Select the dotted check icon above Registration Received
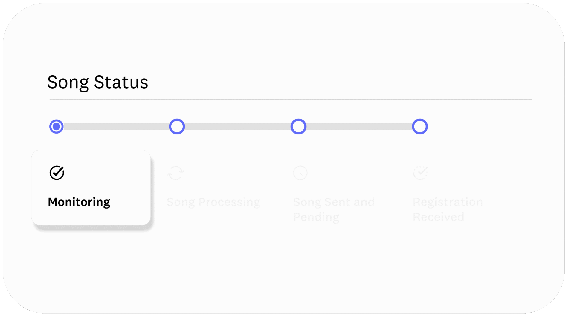This screenshot has height=327, width=574. 421,173
